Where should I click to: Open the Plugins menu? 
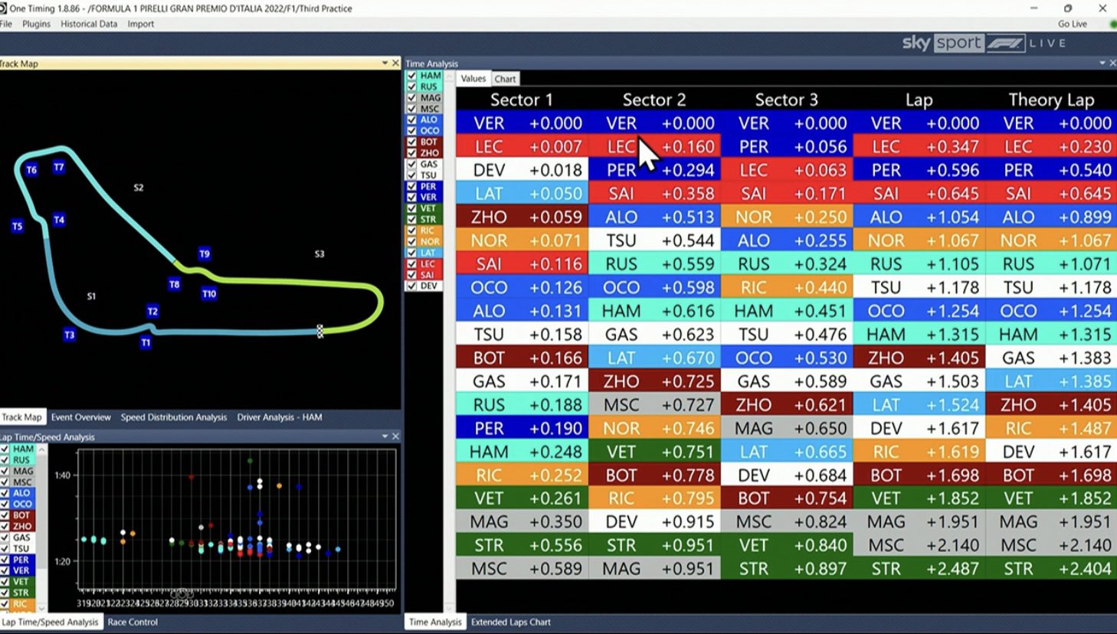click(x=36, y=24)
